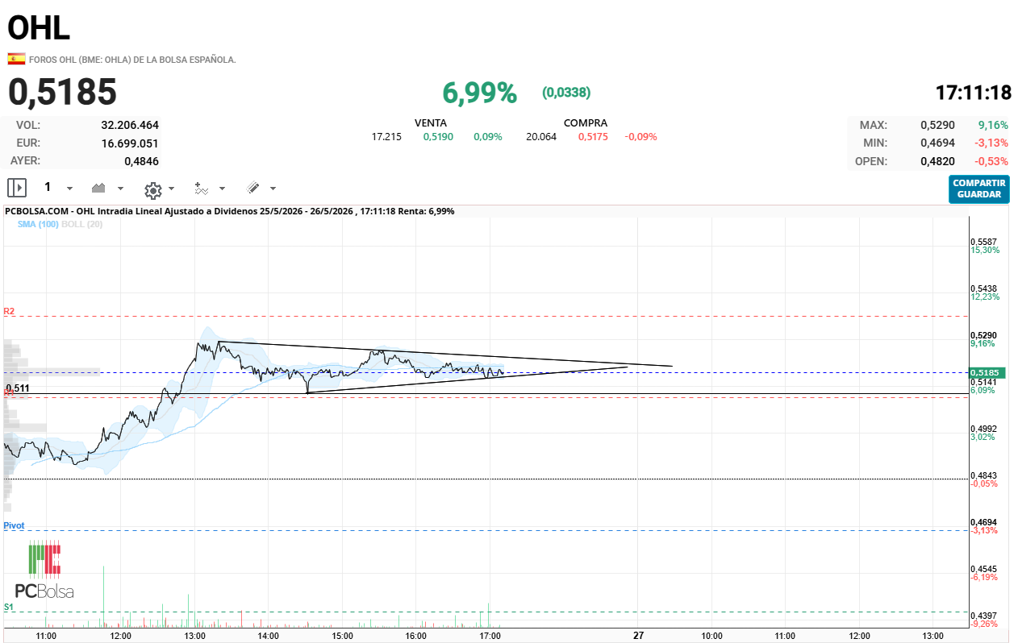Expand the indicators dropdown arrow
1018x643 pixels.
222,189
